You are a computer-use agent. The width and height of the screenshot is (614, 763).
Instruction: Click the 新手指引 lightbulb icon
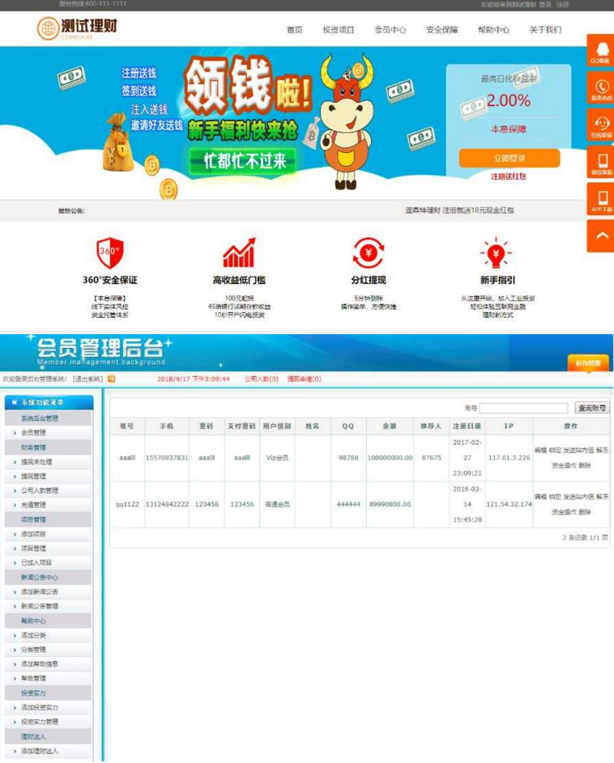point(496,253)
